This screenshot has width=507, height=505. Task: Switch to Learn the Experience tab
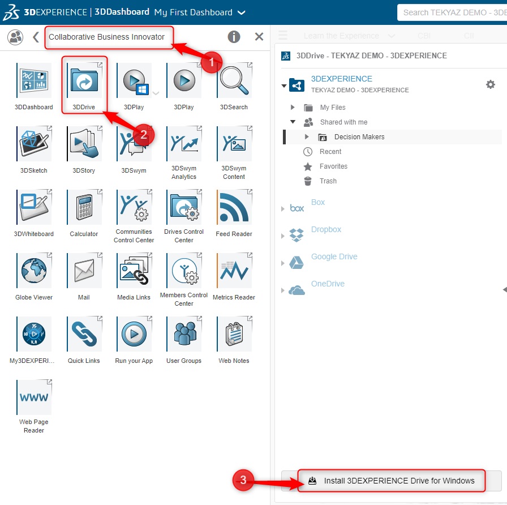341,36
